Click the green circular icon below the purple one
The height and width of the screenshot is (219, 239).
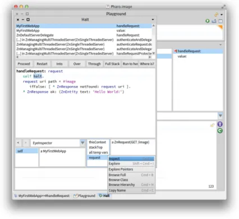pyautogui.click(x=220, y=131)
